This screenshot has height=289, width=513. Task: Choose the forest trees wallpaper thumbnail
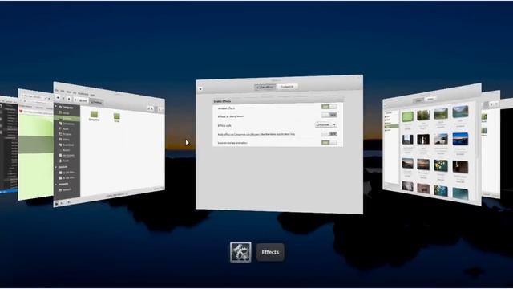coord(423,115)
